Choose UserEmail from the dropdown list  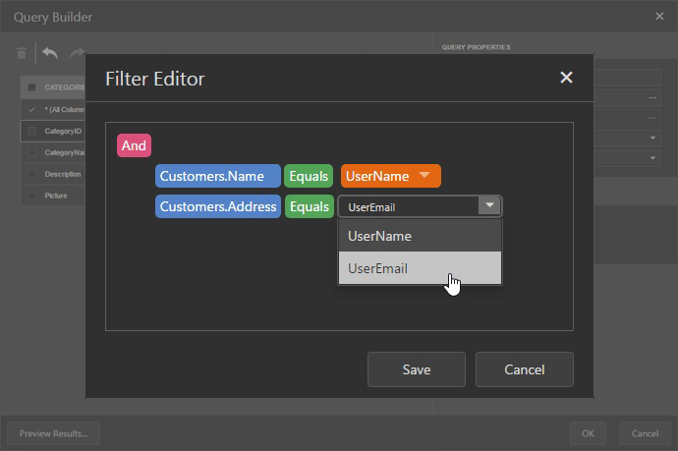(420, 268)
